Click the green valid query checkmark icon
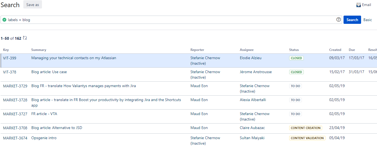The width and height of the screenshot is (377, 146). (4, 20)
